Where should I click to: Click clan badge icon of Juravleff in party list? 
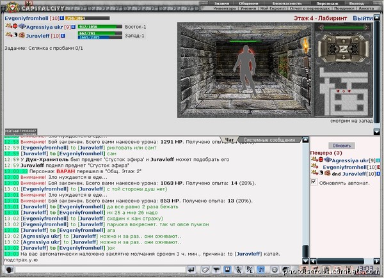point(22,35)
